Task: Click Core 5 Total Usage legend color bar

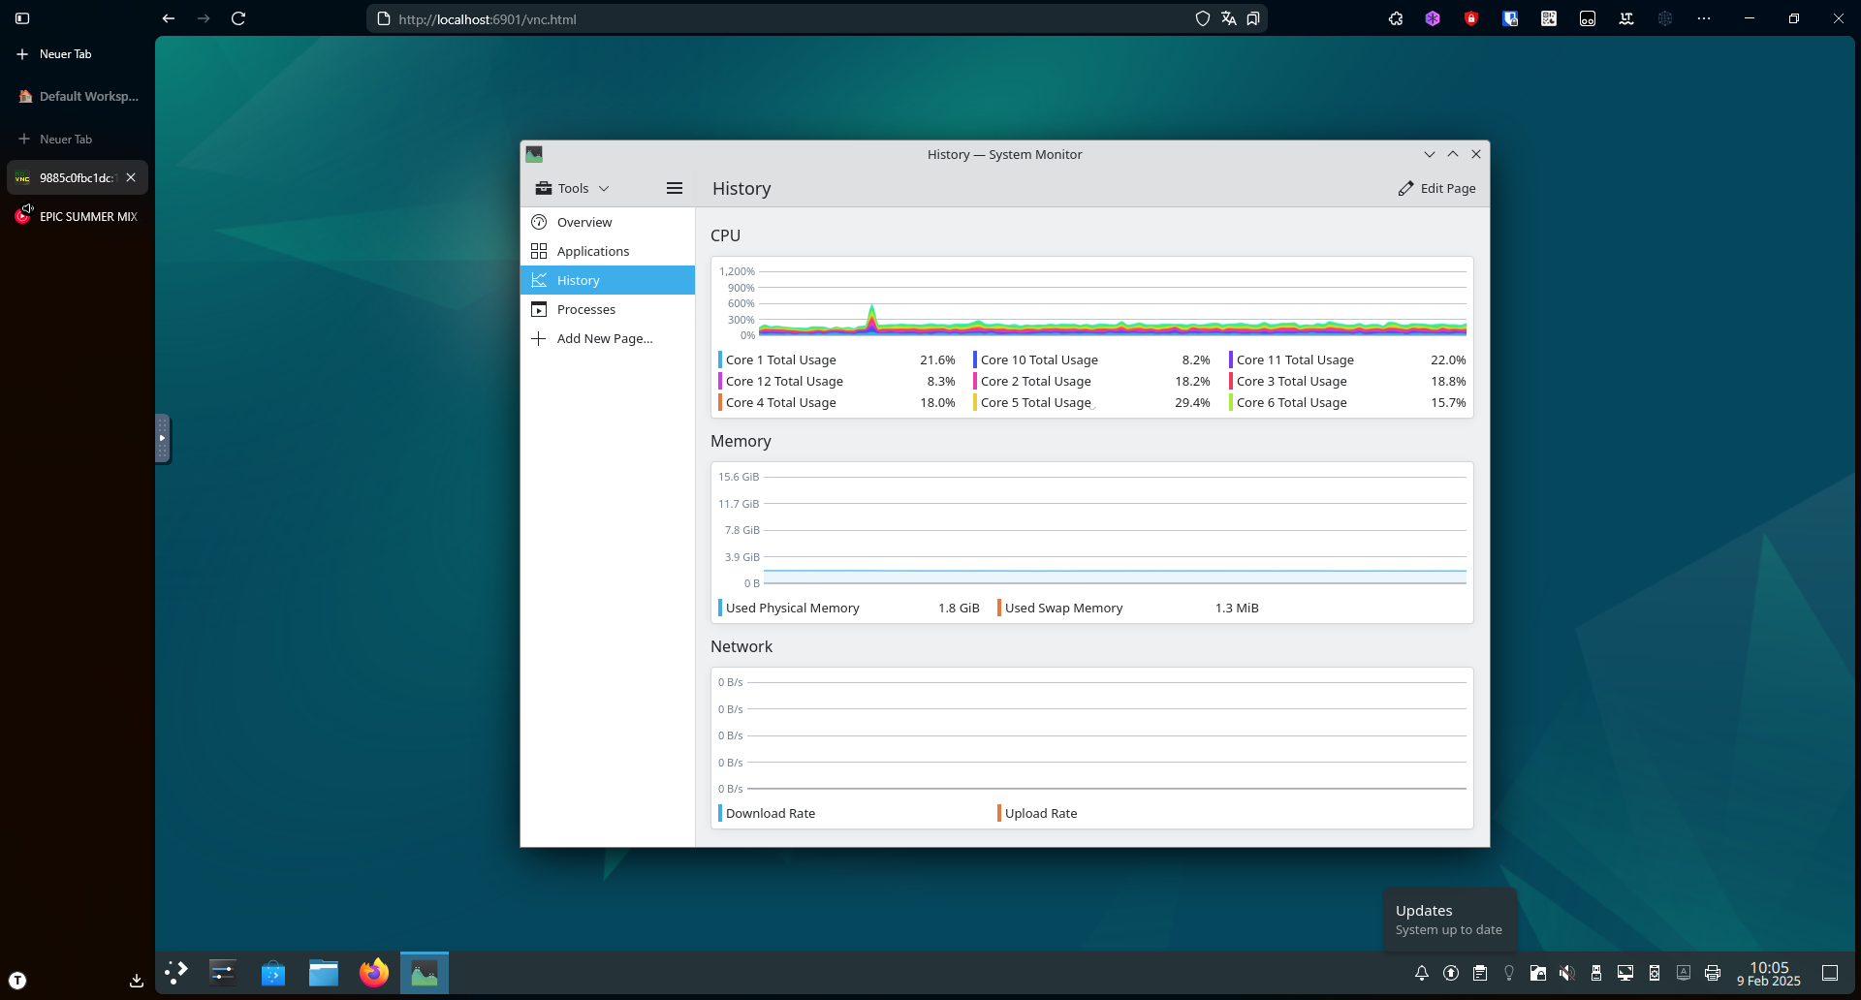Action: click(975, 402)
